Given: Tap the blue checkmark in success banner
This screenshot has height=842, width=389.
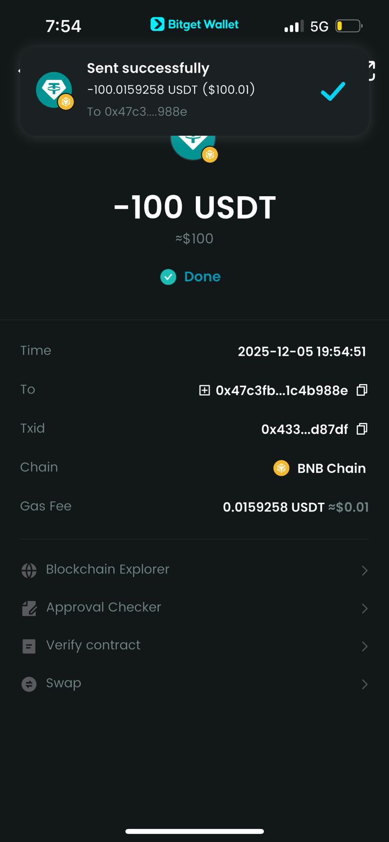Looking at the screenshot, I should pos(333,91).
